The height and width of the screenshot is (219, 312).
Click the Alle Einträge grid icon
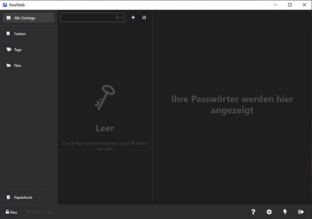point(8,18)
